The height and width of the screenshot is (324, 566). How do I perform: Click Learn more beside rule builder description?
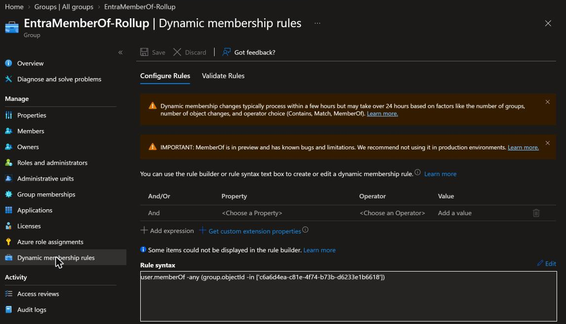tap(440, 174)
